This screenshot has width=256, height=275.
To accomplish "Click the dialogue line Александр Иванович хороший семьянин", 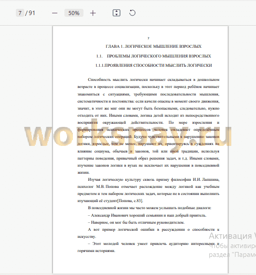I will click(147, 215).
